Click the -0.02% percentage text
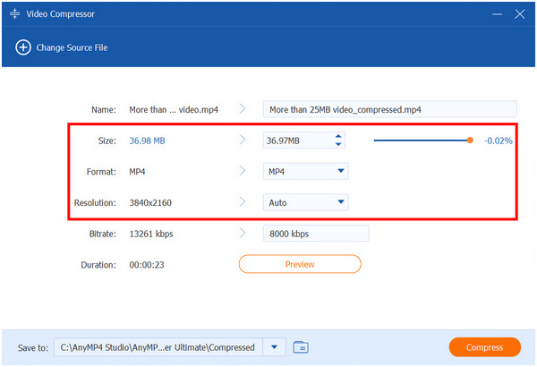 click(x=498, y=141)
